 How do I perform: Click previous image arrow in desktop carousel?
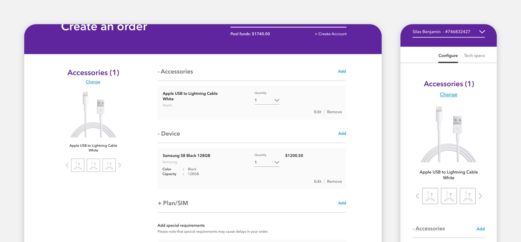click(67, 165)
